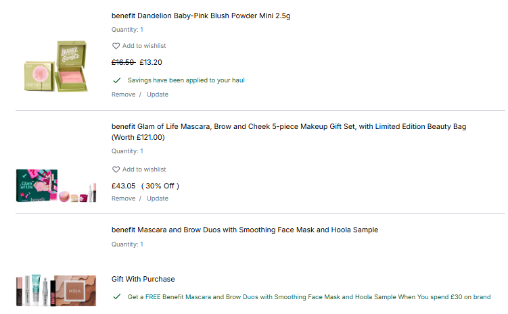Open the Mascara and Brow Duos image
The image size is (508, 314).
coord(55,289)
